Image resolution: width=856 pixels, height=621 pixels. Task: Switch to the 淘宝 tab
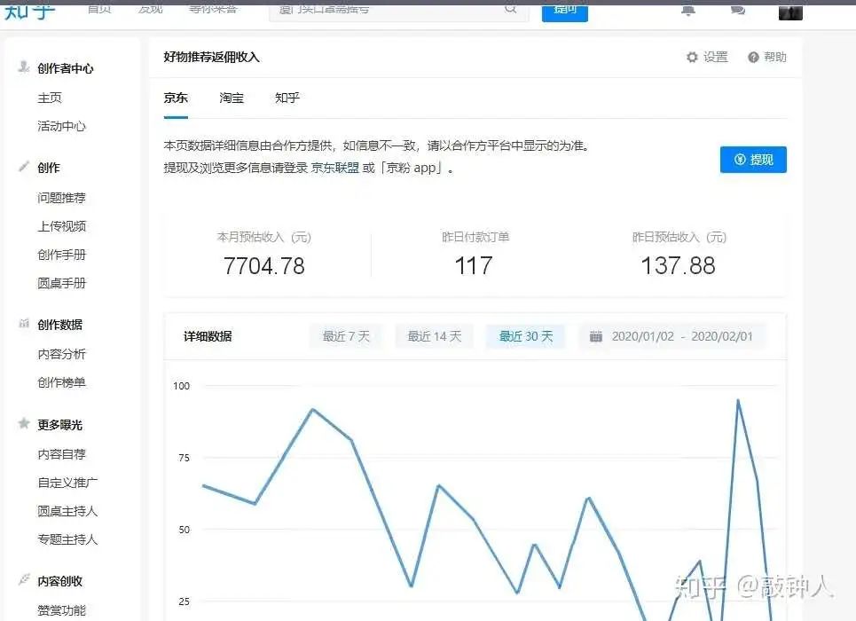point(231,98)
